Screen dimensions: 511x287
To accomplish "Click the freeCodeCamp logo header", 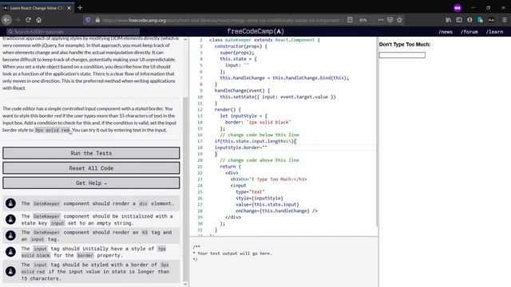I will [255, 31].
